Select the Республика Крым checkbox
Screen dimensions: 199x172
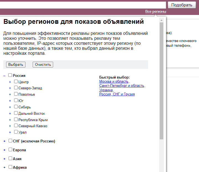pos(16,119)
